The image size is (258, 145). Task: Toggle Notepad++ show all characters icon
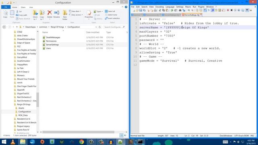(x=209, y=10)
